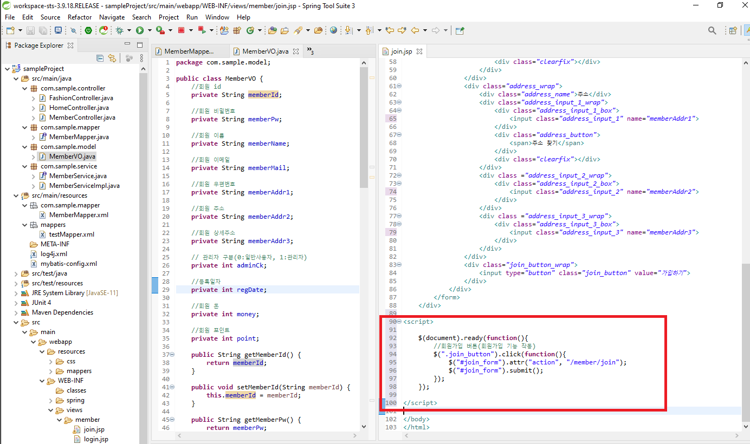Select MemberServiceImpl.java in the tree

click(x=84, y=186)
